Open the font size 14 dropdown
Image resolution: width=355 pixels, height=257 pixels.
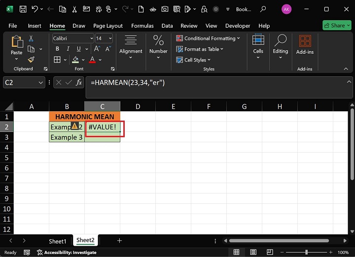[x=110, y=38]
